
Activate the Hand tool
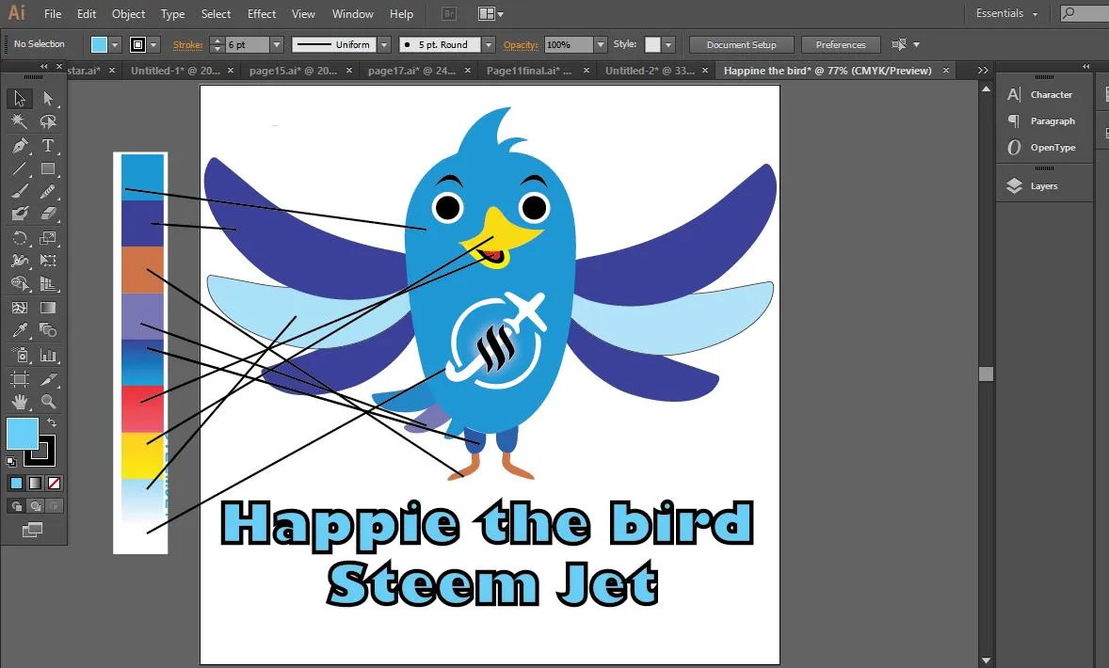pos(20,403)
